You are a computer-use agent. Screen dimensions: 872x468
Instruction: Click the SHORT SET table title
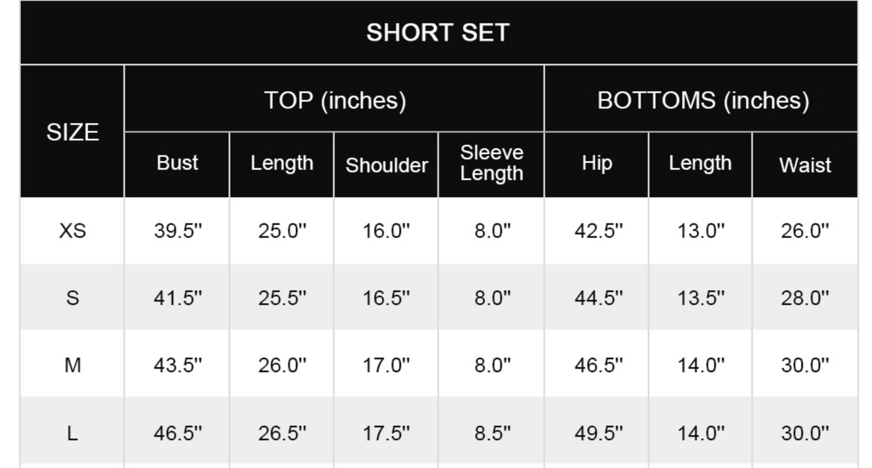tap(438, 33)
